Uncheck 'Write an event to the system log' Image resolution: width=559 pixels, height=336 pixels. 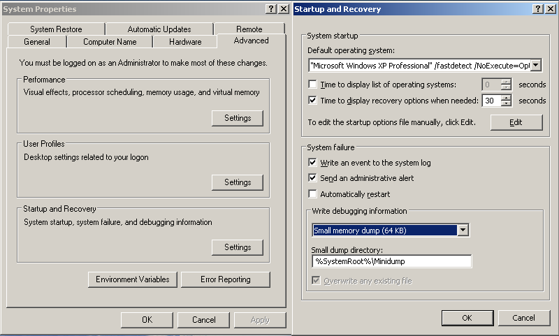click(313, 163)
